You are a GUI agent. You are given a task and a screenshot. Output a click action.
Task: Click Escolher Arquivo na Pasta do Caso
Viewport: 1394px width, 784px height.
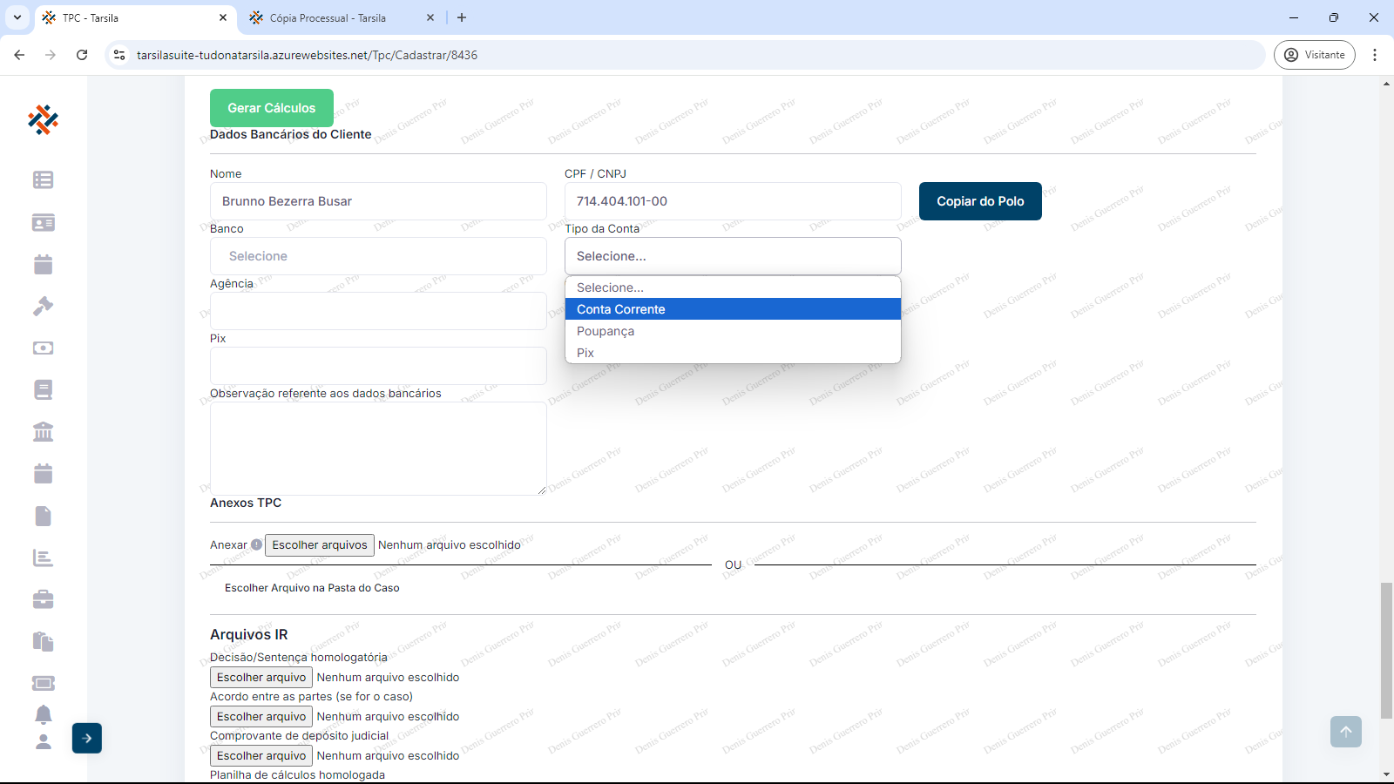coord(312,588)
